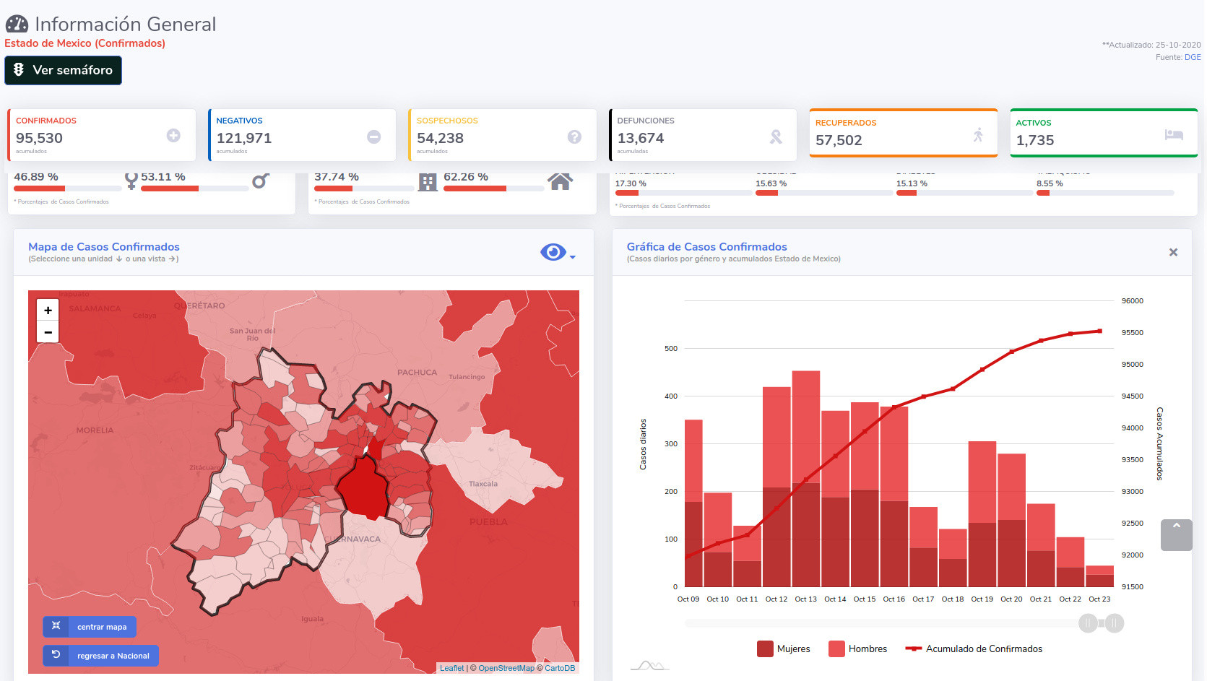
Task: Toggle Acumulado de Confirmados legend series
Action: 974,649
